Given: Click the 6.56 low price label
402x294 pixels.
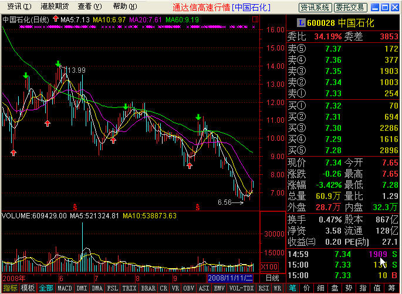Looking at the screenshot, I should coord(225,202).
